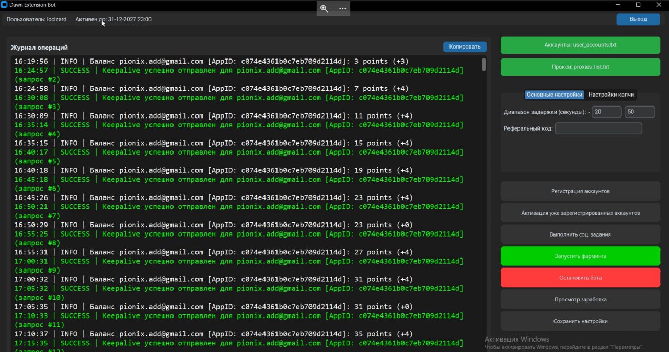Screen dimensions: 669x352
Task: Select accounts file user_accounts.txt button
Action: pos(580,45)
